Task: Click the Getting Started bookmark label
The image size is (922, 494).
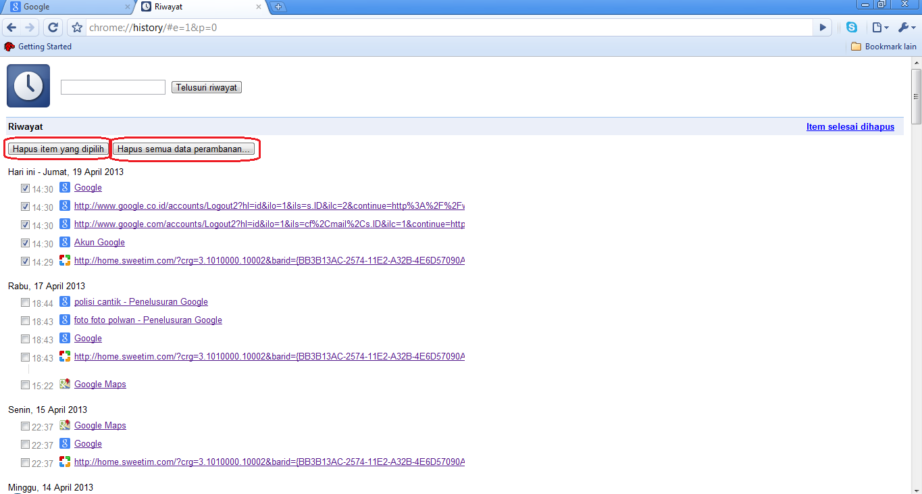Action: 45,47
